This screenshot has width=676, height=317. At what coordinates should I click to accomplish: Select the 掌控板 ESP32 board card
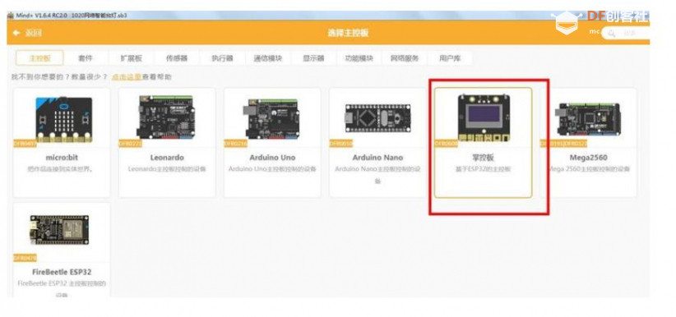(x=484, y=143)
